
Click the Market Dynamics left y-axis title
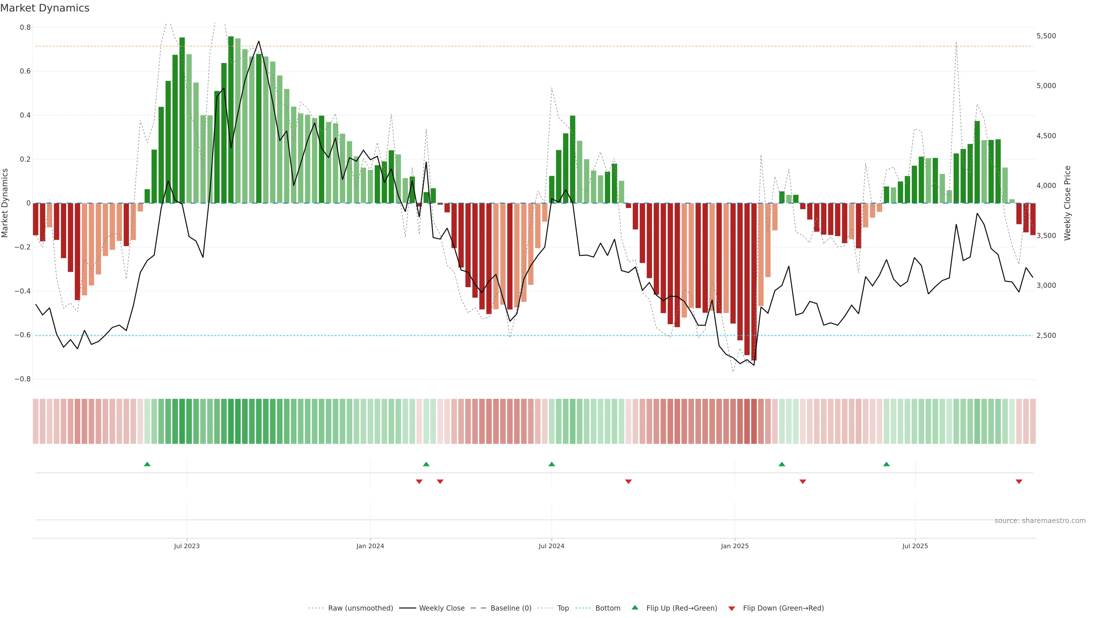(5, 203)
